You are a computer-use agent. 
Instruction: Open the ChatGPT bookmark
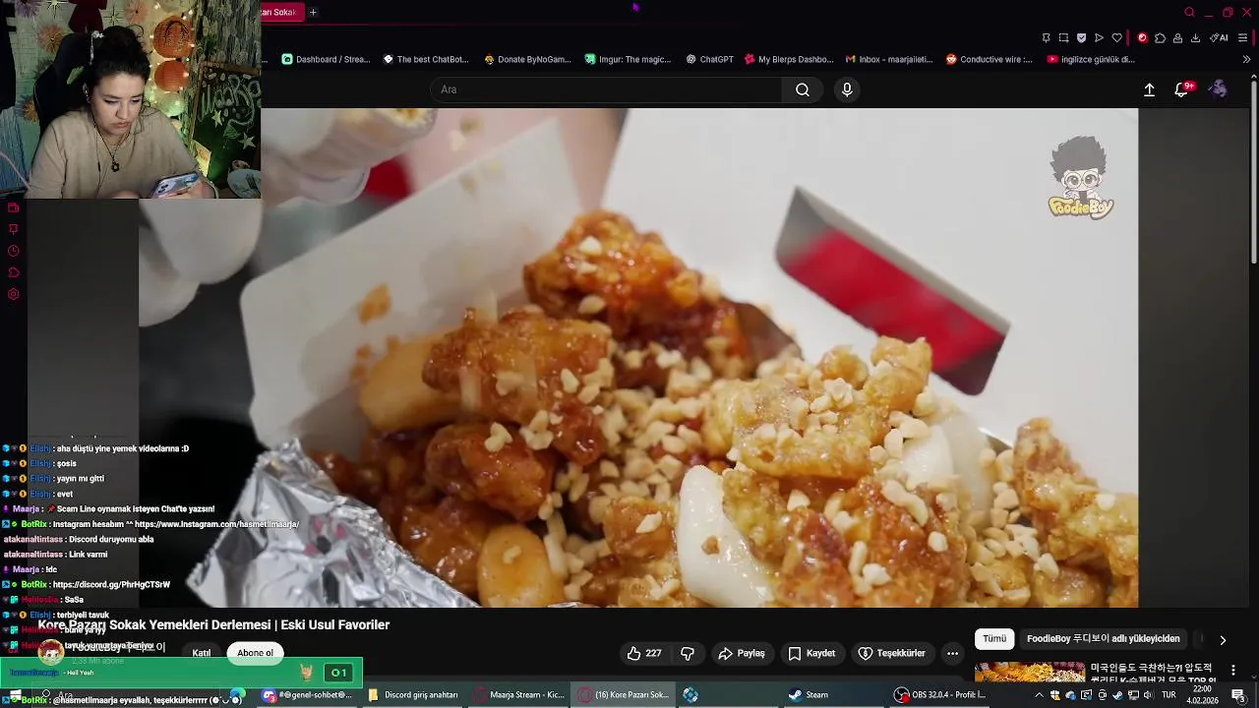(709, 59)
